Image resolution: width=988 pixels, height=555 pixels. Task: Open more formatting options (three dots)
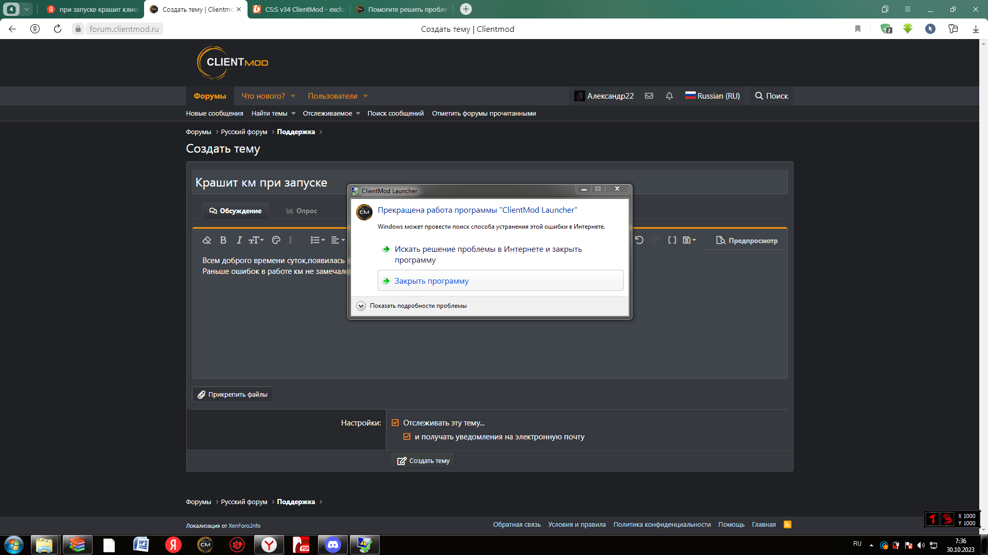(290, 240)
